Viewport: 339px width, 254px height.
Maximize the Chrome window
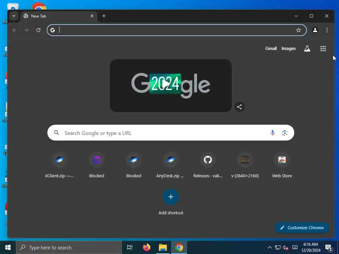312,16
